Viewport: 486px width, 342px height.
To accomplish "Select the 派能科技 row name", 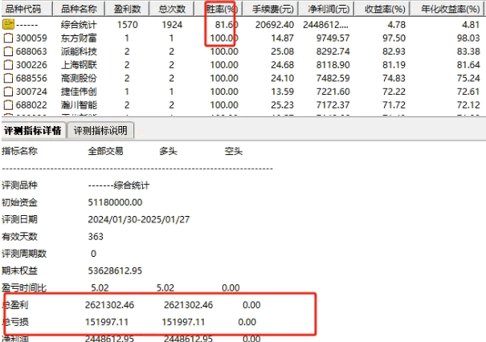I will pyautogui.click(x=79, y=51).
